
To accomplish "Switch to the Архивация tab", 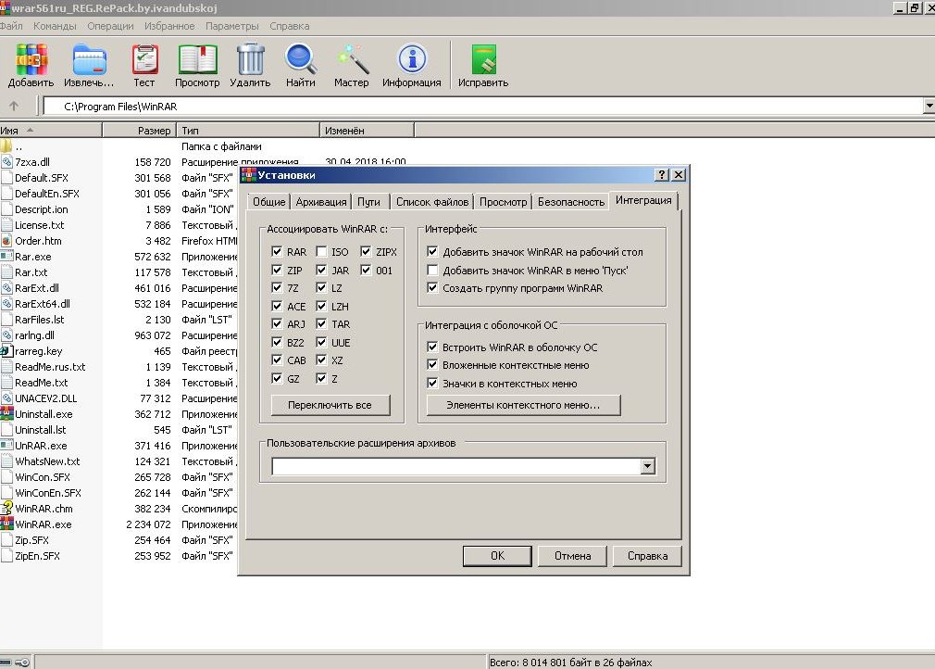I will (x=321, y=202).
